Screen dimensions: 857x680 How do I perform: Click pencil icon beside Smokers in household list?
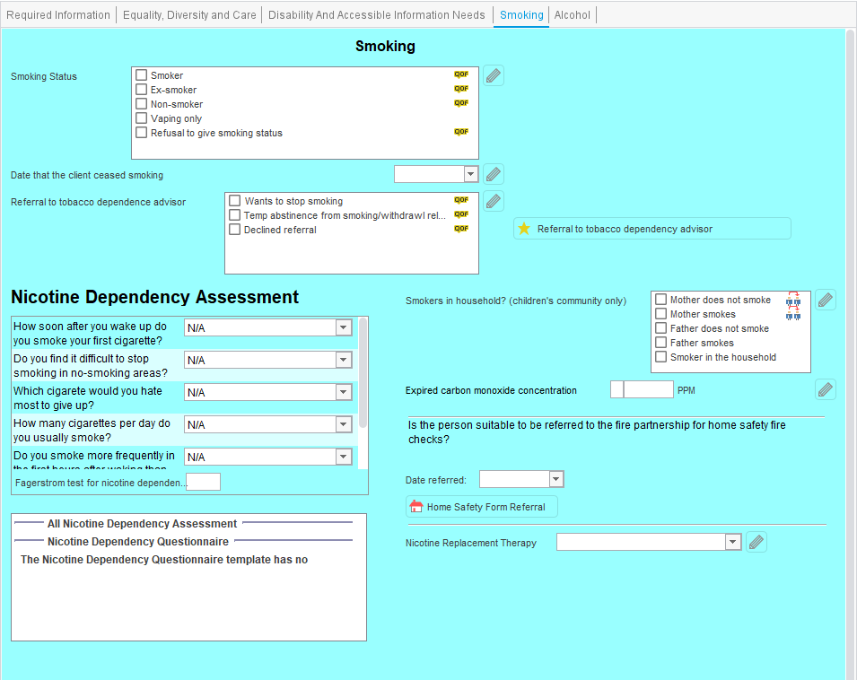pyautogui.click(x=826, y=300)
